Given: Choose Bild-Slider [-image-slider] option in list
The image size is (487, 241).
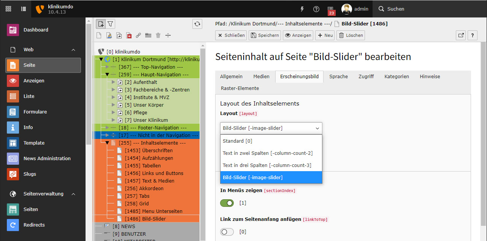Looking at the screenshot, I should (271, 178).
